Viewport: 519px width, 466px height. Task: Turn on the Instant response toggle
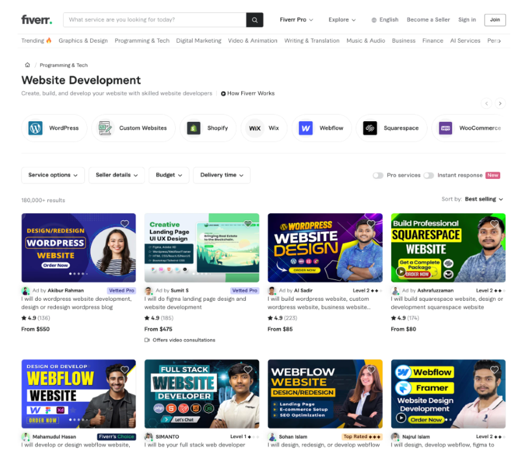[428, 176]
